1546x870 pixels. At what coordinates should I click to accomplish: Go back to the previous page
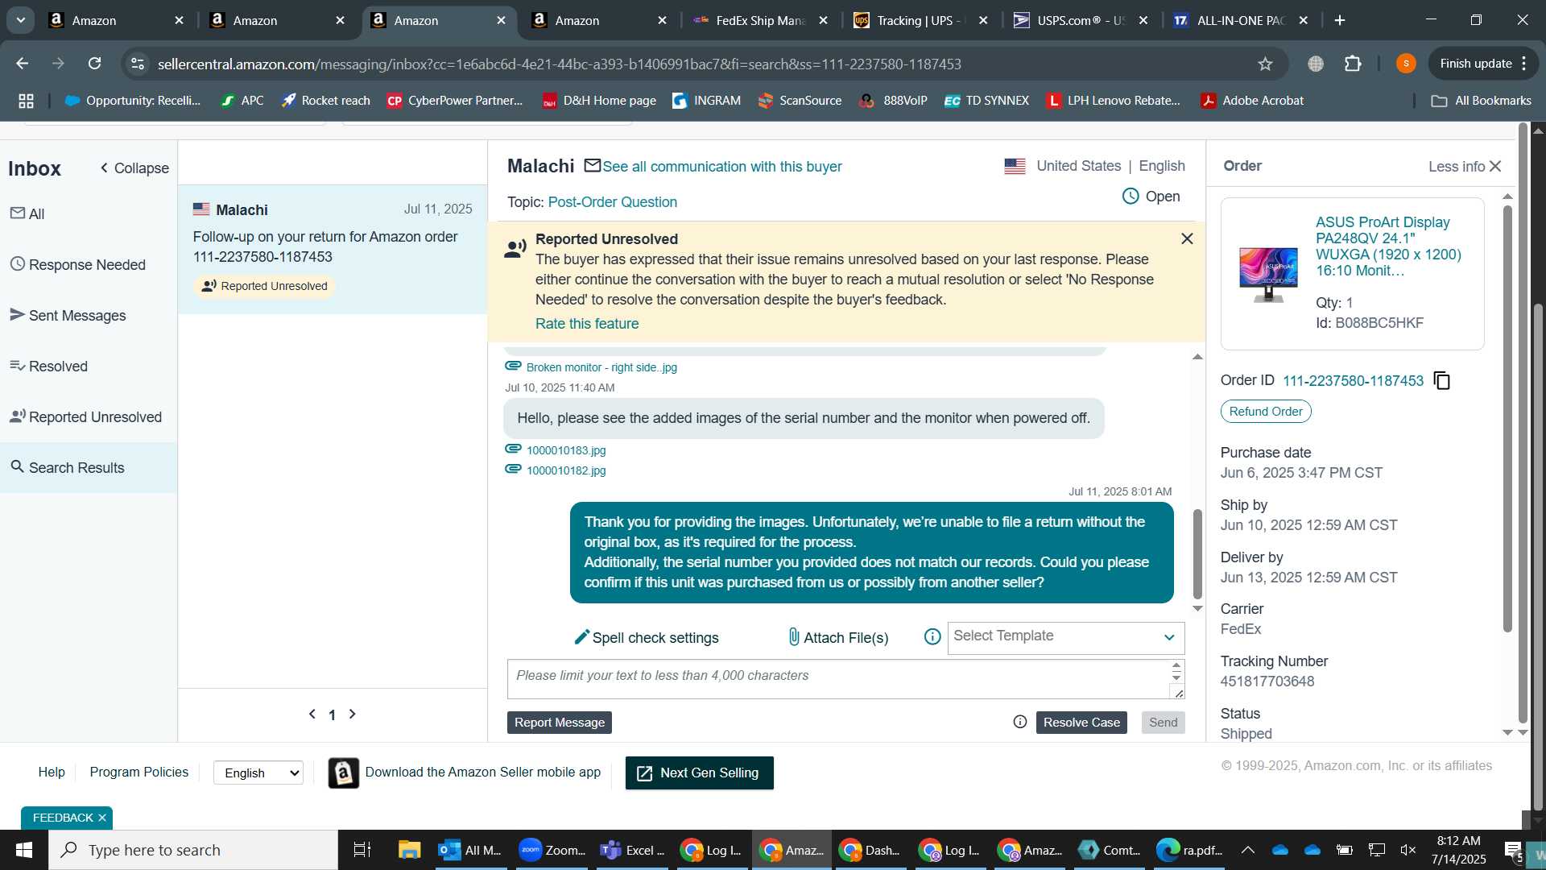pyautogui.click(x=23, y=64)
